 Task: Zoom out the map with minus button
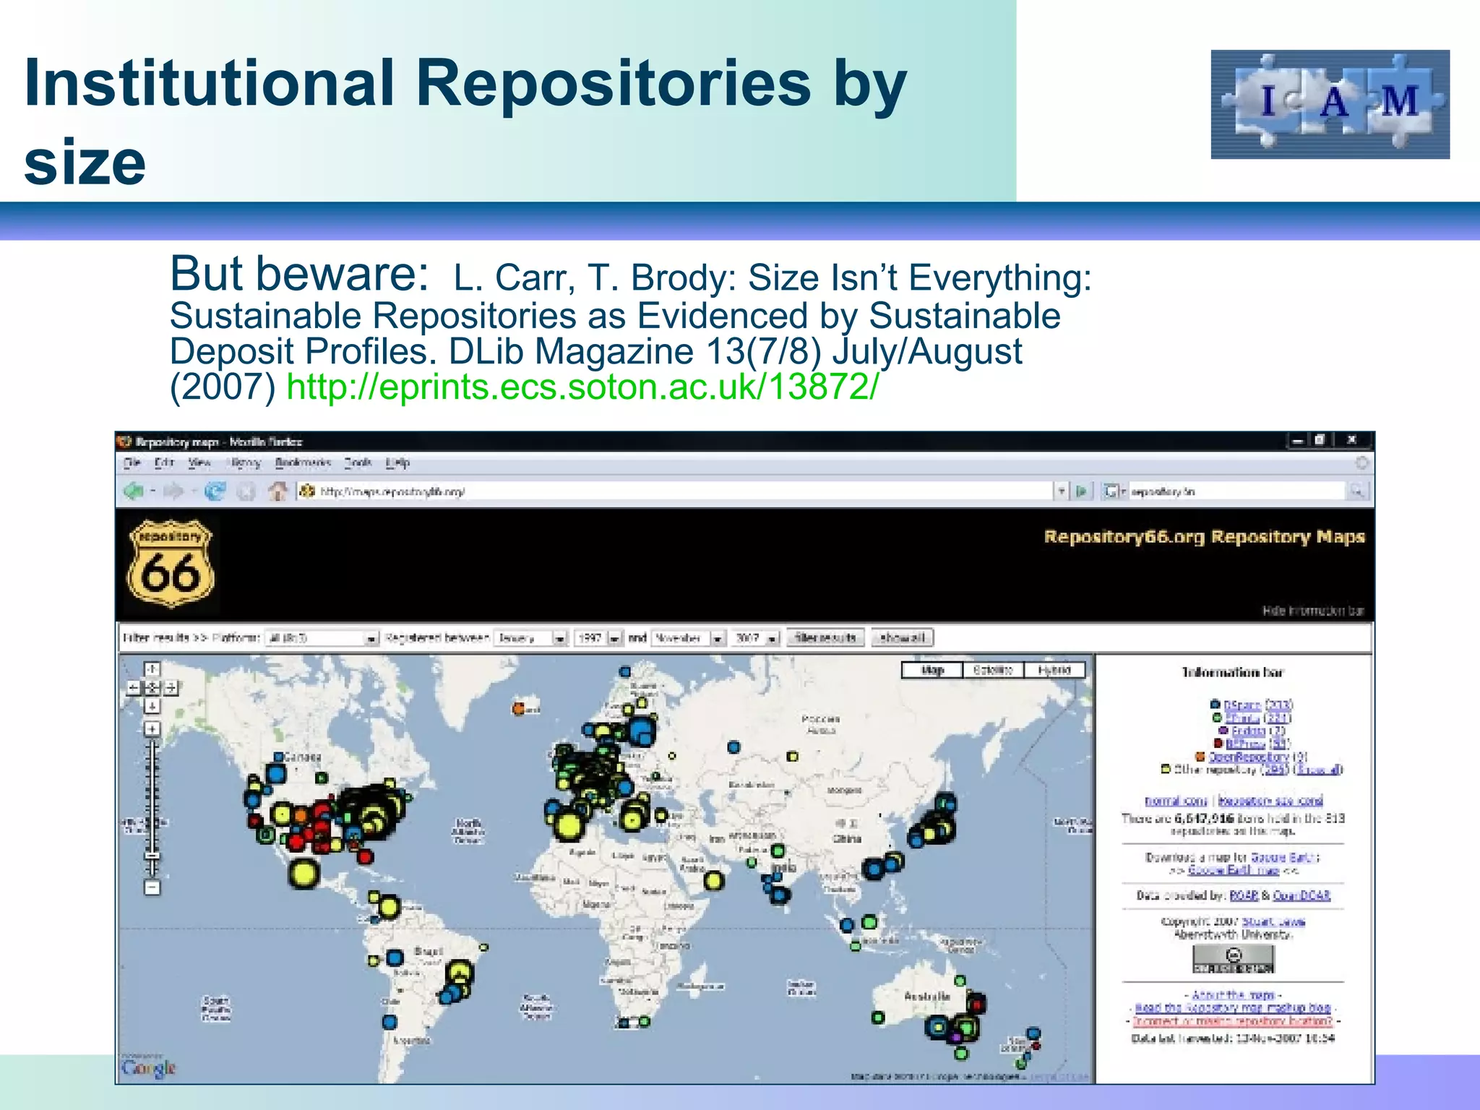pos(152,887)
